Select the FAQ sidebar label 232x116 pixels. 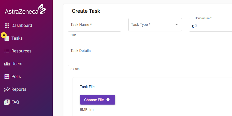(x=15, y=102)
